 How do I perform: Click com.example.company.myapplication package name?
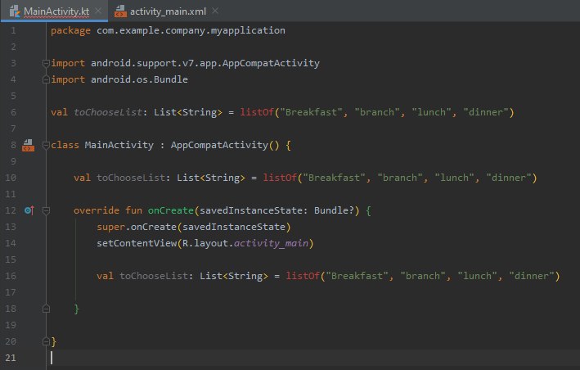coord(191,30)
